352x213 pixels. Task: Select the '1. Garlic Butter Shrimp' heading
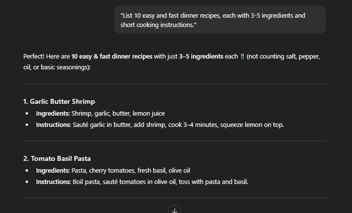(x=59, y=101)
